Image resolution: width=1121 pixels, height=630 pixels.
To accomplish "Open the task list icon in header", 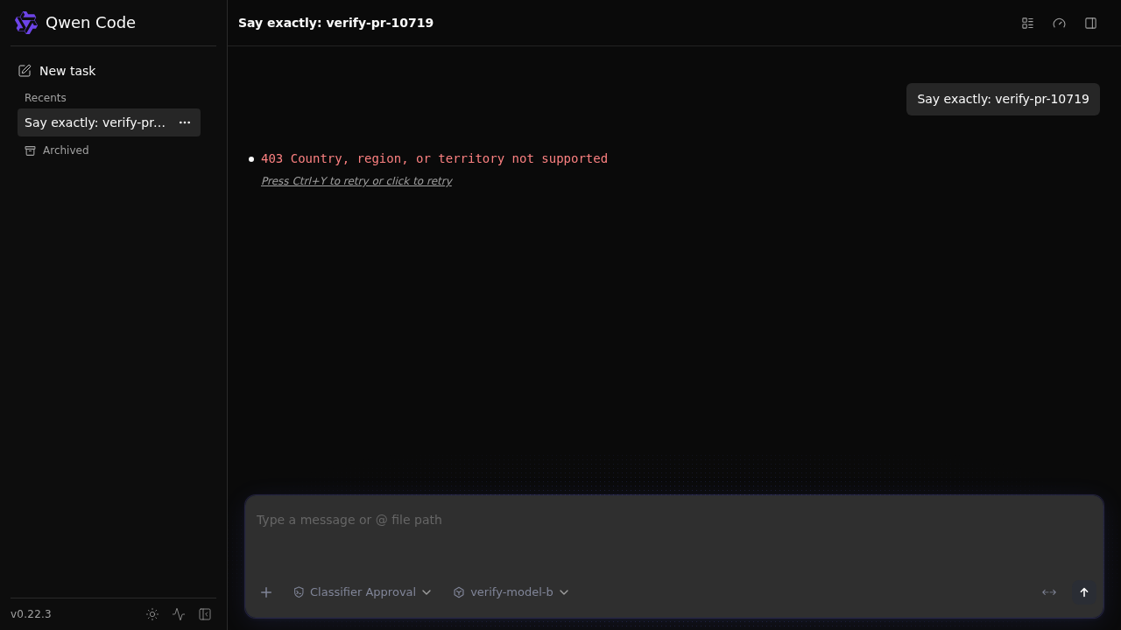I will (x=1028, y=23).
